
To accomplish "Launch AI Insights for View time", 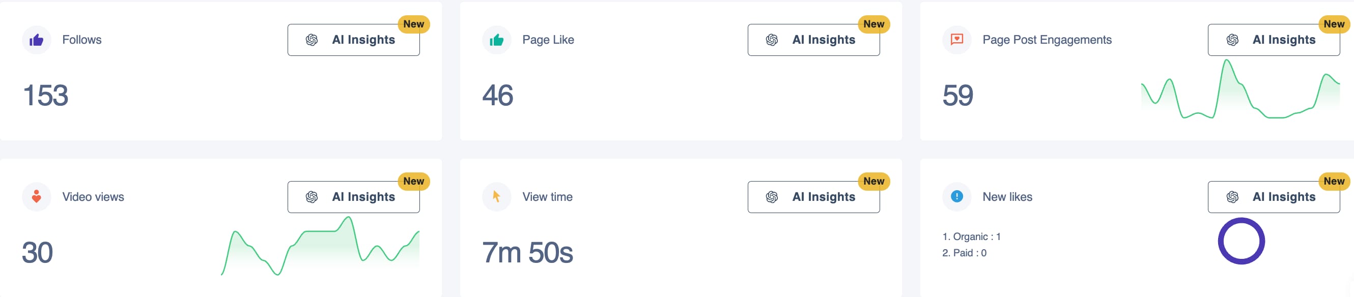I will tap(813, 197).
